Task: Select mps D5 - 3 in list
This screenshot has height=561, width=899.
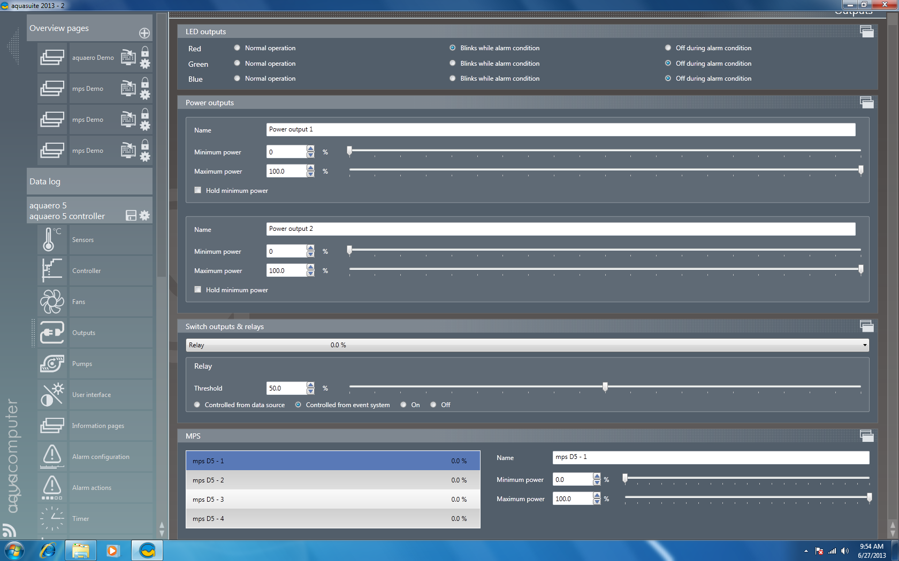Action: (x=332, y=500)
